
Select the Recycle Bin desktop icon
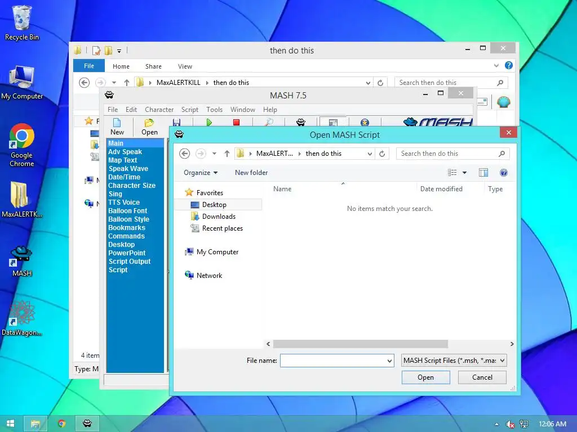(22, 22)
